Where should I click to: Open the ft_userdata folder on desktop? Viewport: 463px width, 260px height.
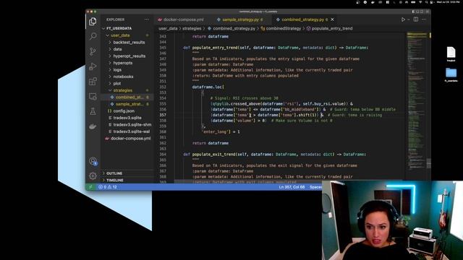click(x=451, y=74)
